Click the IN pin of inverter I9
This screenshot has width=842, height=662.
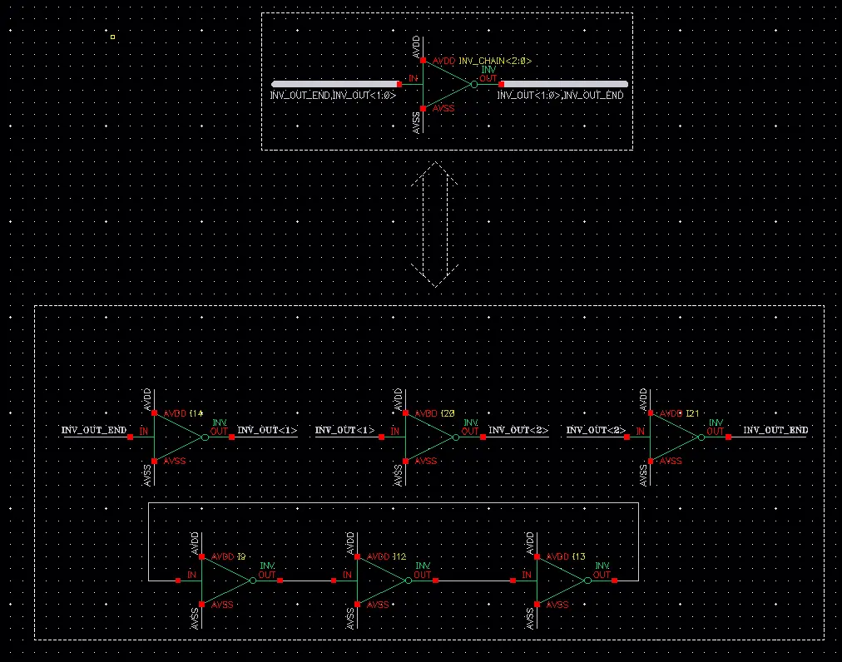178,580
